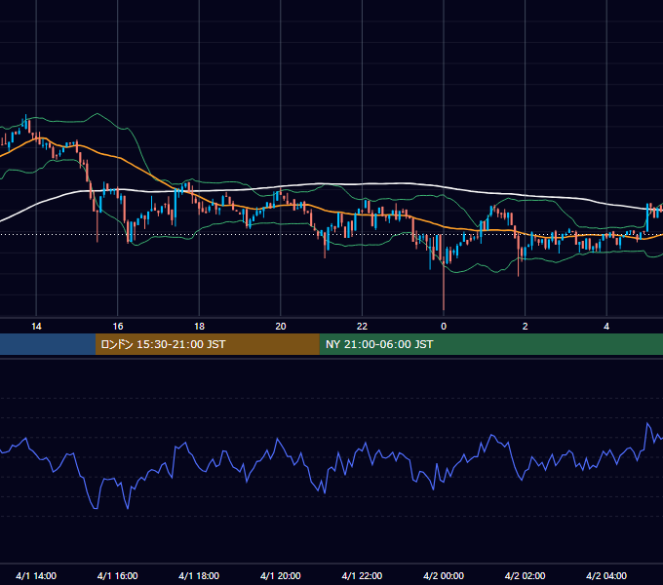The width and height of the screenshot is (663, 585).
Task: Click the 22 hour label on price chart axis
Action: click(362, 327)
